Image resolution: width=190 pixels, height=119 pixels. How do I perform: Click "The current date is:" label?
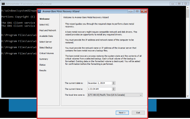click(x=74, y=83)
